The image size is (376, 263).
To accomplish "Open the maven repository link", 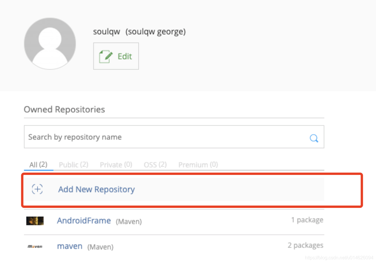I will coord(70,246).
